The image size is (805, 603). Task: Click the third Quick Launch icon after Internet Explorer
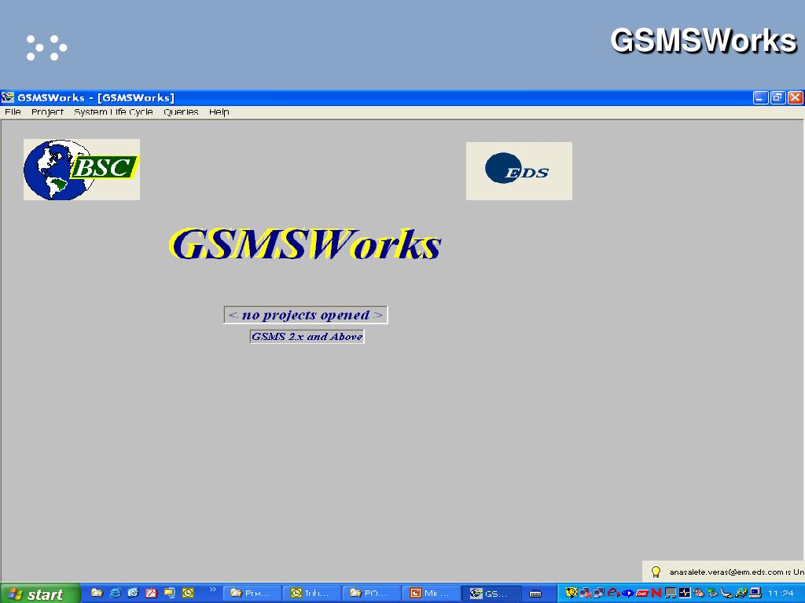click(x=133, y=593)
